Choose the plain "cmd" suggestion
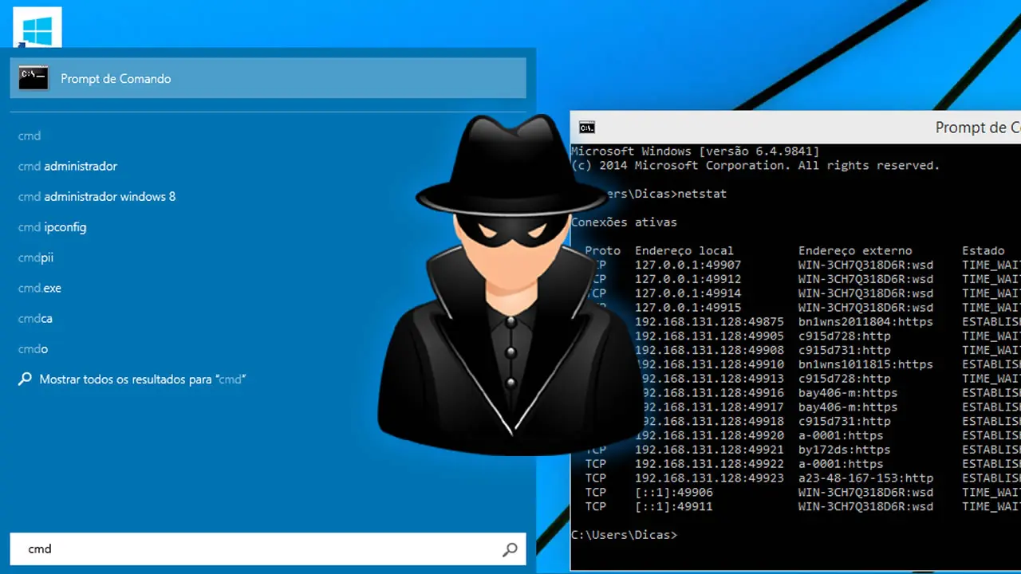Viewport: 1021px width, 574px height. click(30, 136)
